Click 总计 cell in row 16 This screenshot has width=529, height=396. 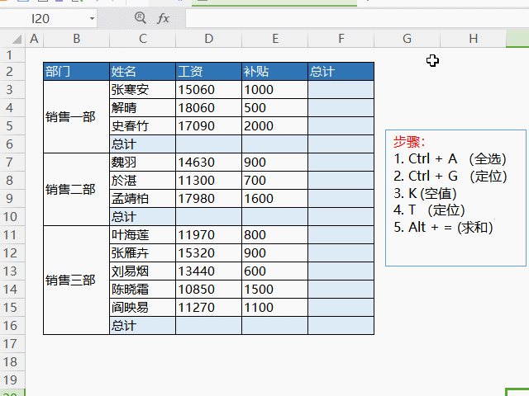[143, 326]
